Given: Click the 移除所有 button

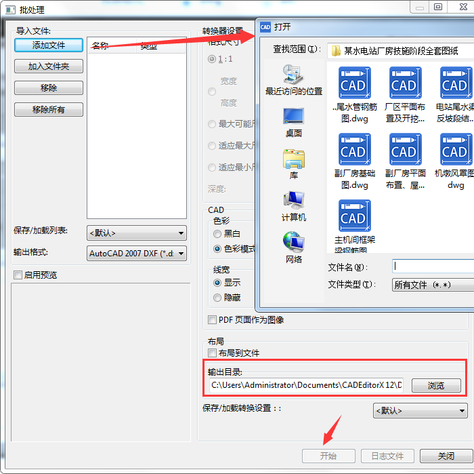Looking at the screenshot, I should pyautogui.click(x=49, y=110).
